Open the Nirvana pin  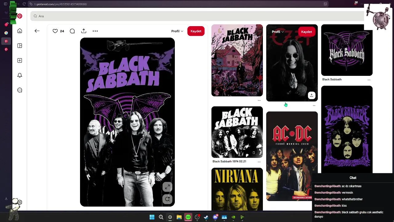[x=237, y=189]
